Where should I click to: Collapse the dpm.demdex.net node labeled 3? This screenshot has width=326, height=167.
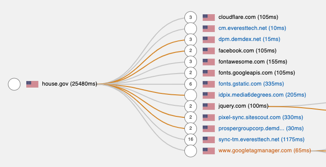click(190, 40)
